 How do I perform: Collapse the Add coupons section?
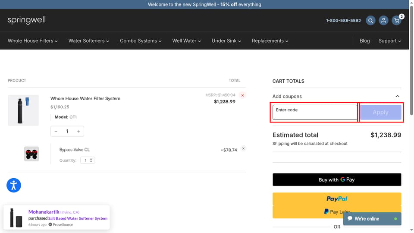(397, 96)
